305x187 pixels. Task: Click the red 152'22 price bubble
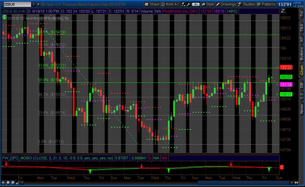[x=286, y=67]
